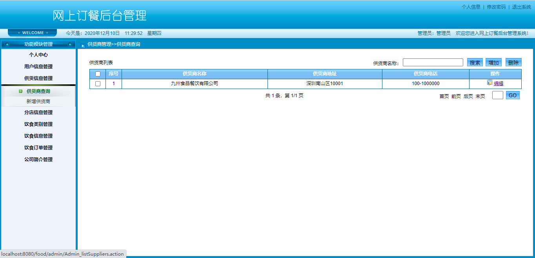
Task: Focus the 供货商名称 search input field
Action: click(433, 62)
